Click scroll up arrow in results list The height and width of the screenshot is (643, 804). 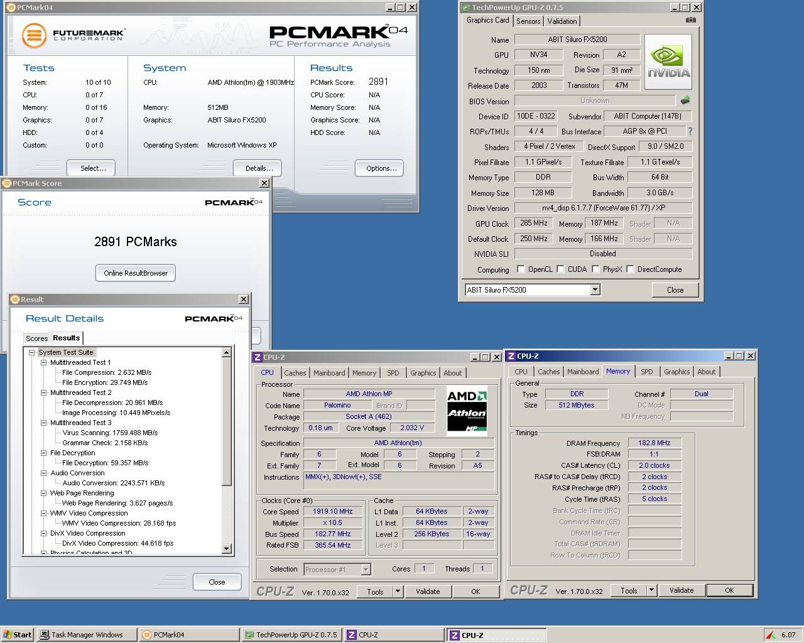pos(227,353)
